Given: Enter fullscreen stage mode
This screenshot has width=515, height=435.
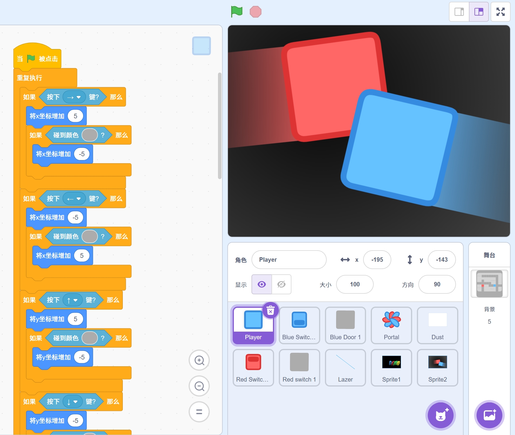Looking at the screenshot, I should (x=500, y=12).
